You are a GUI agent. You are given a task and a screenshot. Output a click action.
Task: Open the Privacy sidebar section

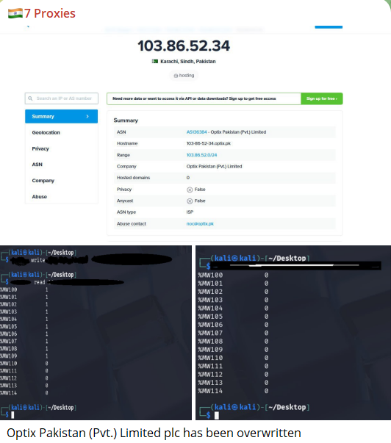tap(40, 148)
